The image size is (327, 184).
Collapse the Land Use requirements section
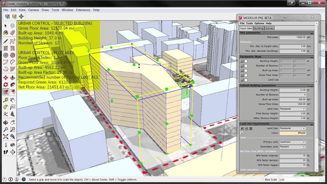(x=311, y=124)
